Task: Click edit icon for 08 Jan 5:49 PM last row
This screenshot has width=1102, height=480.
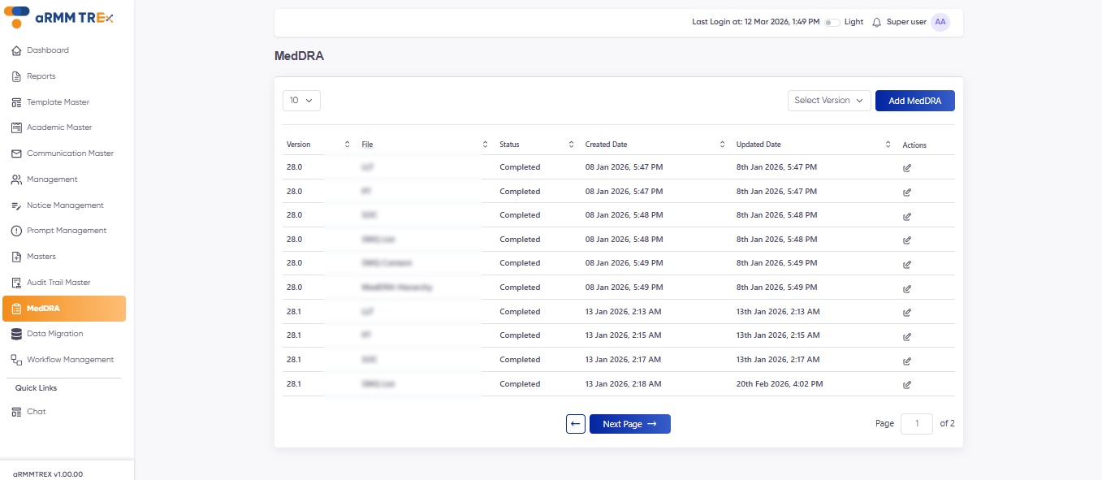Action: click(907, 288)
